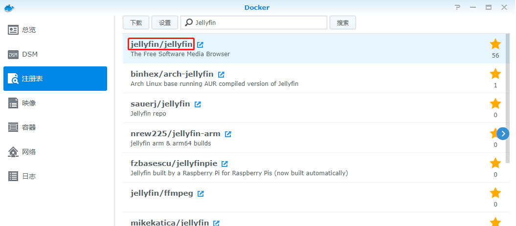
Task: Click the star icon for jellyfin/ffmpeg
Action: point(495,193)
